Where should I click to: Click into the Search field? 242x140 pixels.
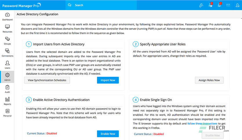click(101, 5)
